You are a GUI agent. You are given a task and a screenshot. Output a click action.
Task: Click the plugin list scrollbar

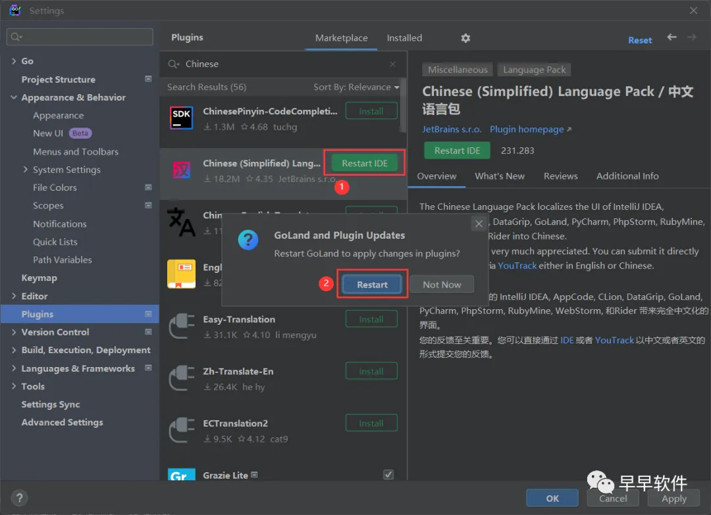pos(403,105)
